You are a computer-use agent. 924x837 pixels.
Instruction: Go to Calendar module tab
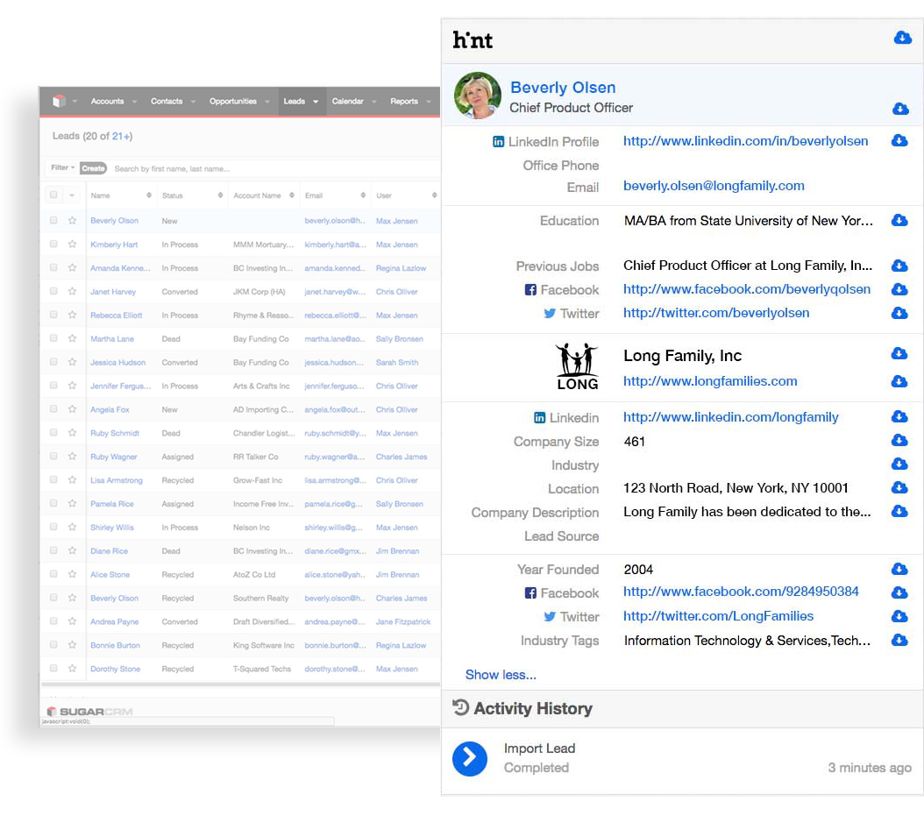coord(347,102)
